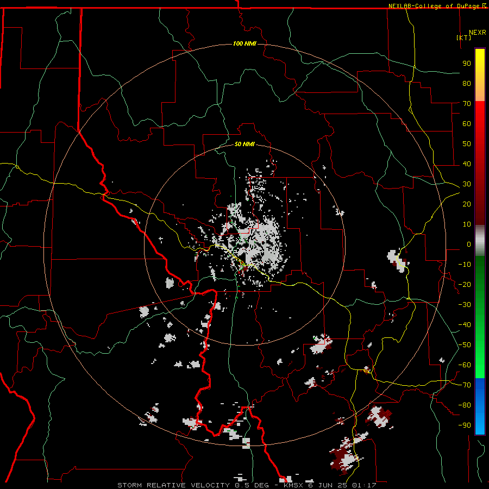This screenshot has height=489, width=489.
Task: Click the -20 value on the velocity scale
Action: pyautogui.click(x=465, y=284)
